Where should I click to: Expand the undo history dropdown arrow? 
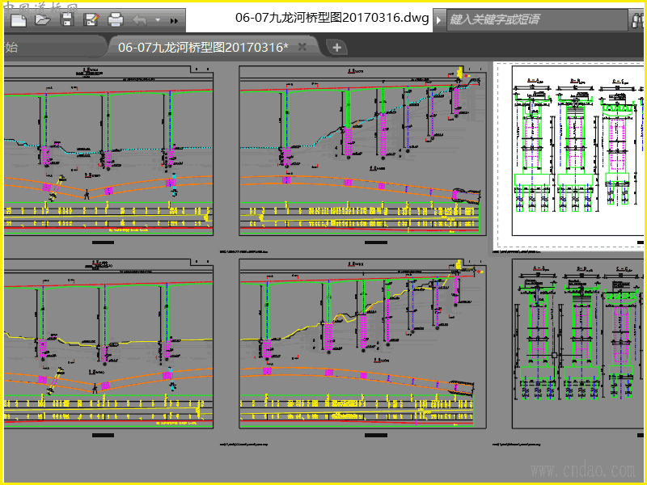point(157,19)
